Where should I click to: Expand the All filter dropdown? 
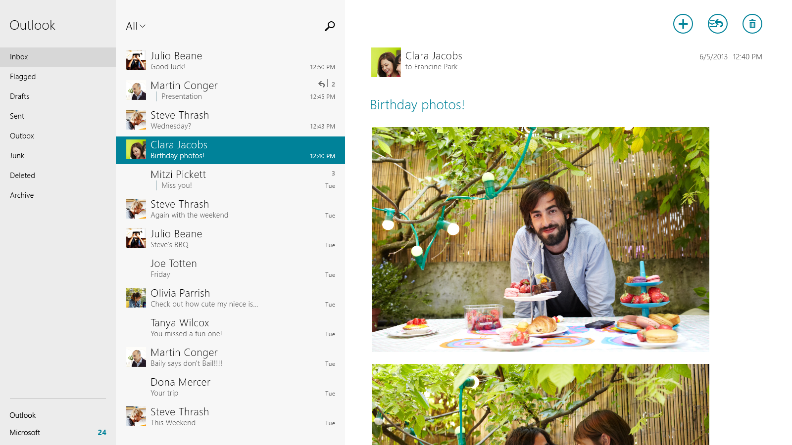136,26
